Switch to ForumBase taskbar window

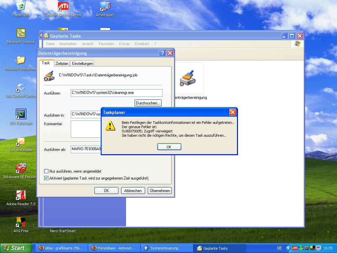tap(114, 248)
